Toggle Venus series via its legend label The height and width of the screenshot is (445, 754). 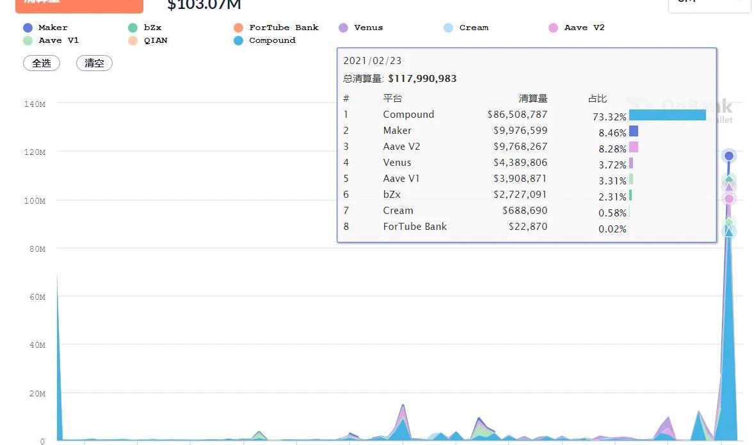[368, 28]
